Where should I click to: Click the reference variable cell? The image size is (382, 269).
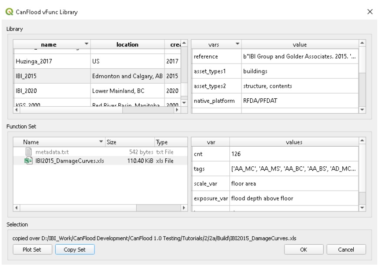[x=216, y=56]
